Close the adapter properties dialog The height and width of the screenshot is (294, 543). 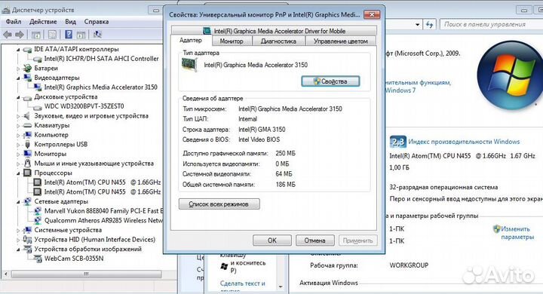(x=372, y=14)
